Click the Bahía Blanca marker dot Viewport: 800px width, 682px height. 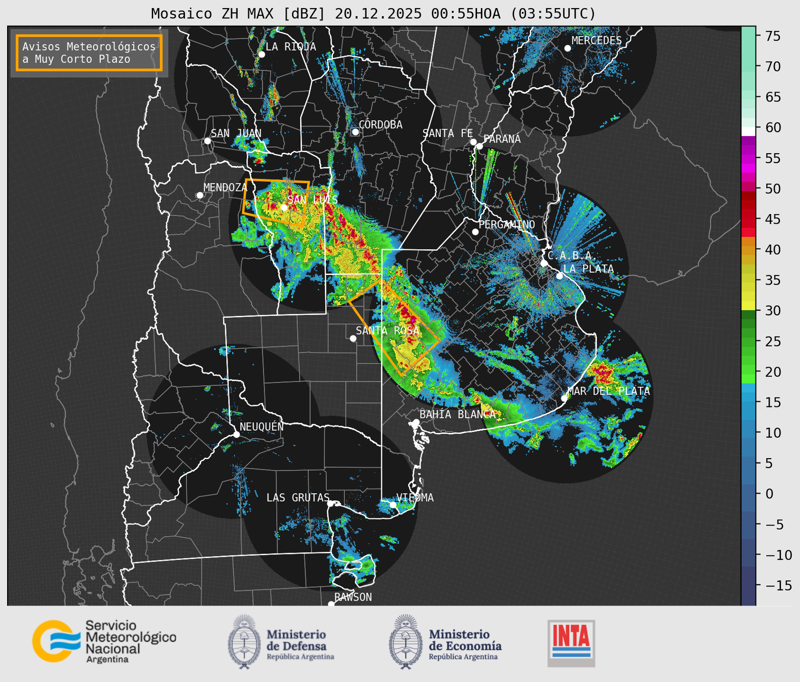[x=416, y=422]
